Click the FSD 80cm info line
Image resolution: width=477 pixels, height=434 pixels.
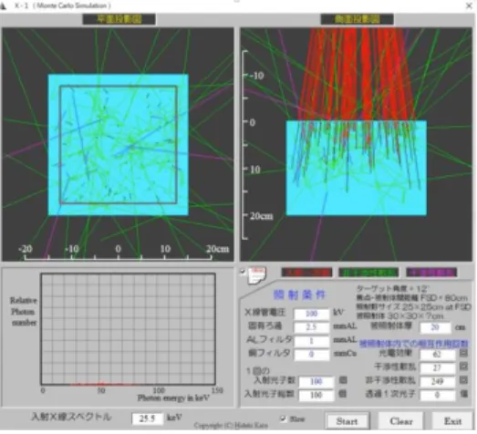412,298
